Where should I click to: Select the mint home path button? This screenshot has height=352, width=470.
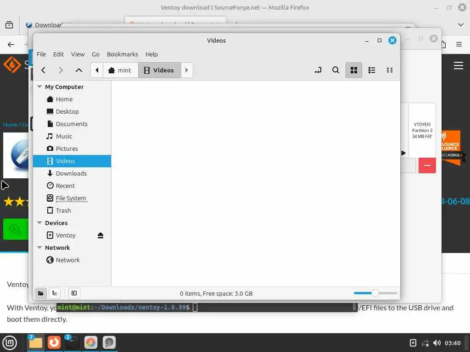tap(121, 70)
